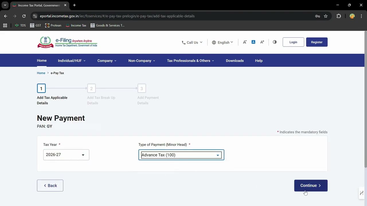Viewport: 367px width, 206px height.
Task: Open the Tax Year dropdown
Action: coord(66,155)
